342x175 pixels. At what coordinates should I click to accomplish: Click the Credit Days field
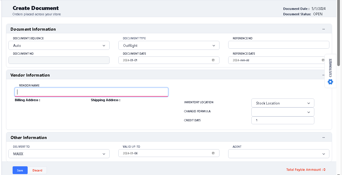[283, 120]
